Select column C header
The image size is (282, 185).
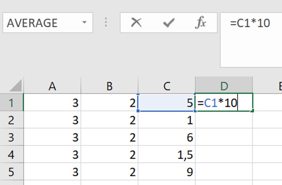click(x=167, y=86)
